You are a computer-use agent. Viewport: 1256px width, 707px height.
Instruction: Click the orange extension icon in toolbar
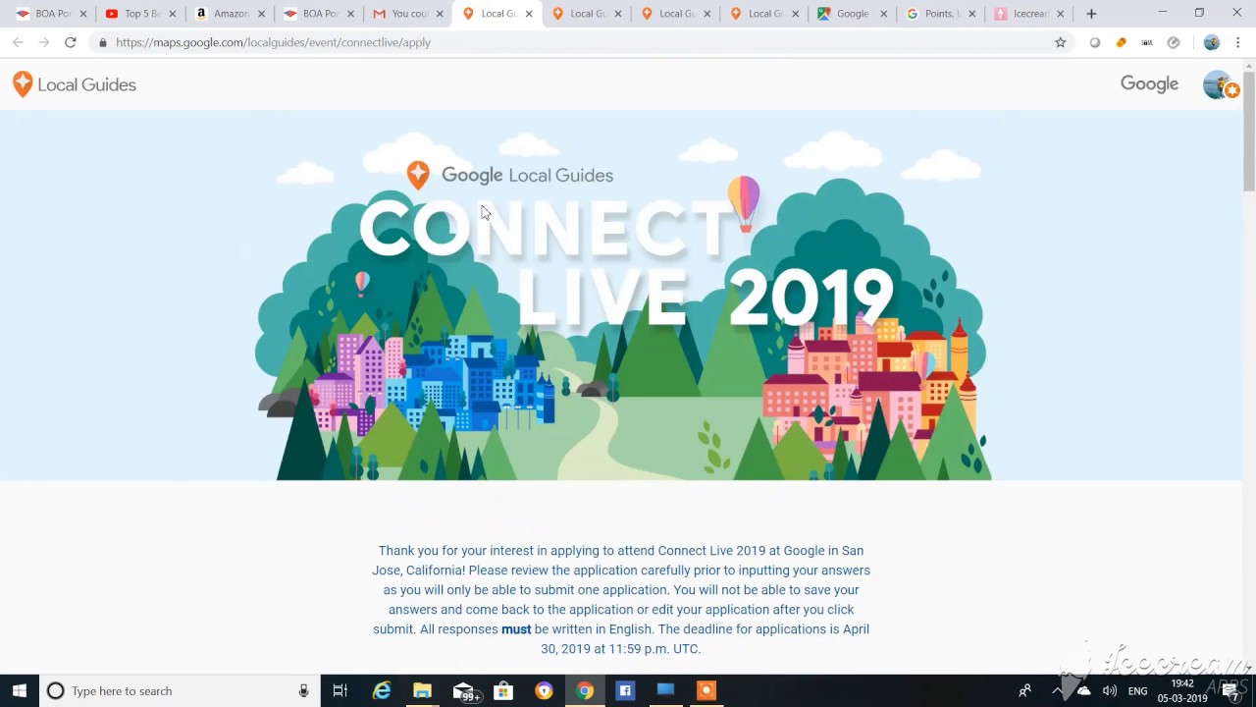pos(1121,42)
